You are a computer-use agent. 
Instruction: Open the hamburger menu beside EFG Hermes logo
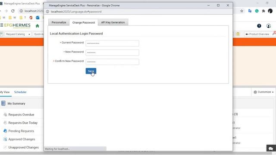tap(2, 25)
